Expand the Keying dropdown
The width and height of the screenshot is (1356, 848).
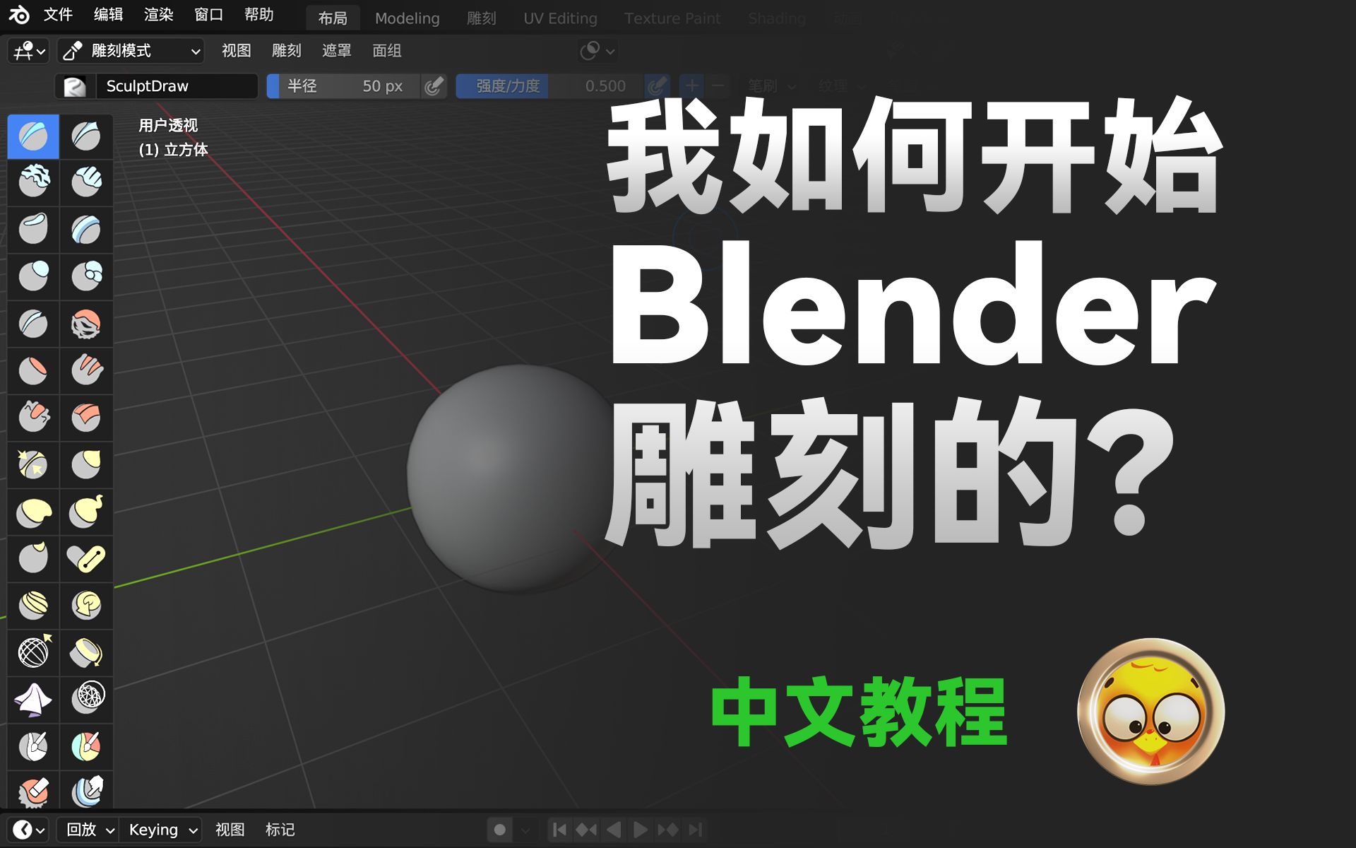tap(162, 830)
